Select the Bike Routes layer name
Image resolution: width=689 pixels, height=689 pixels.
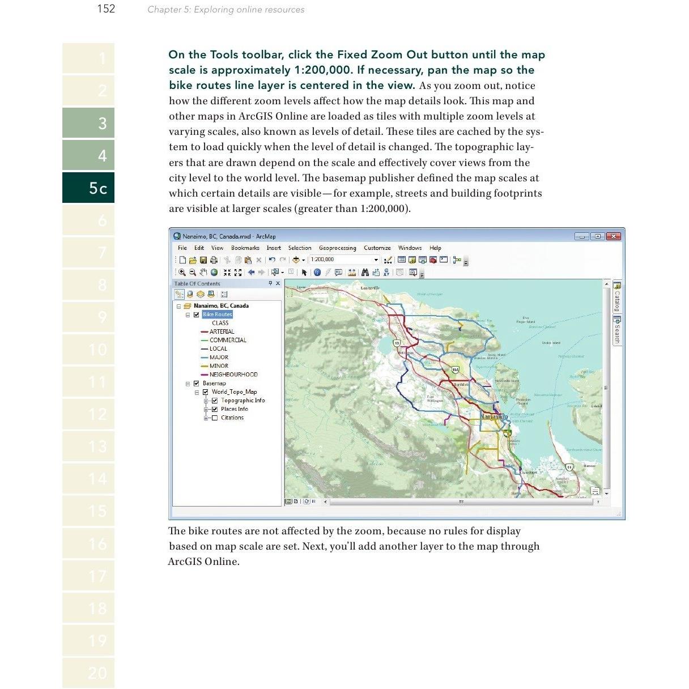(217, 314)
